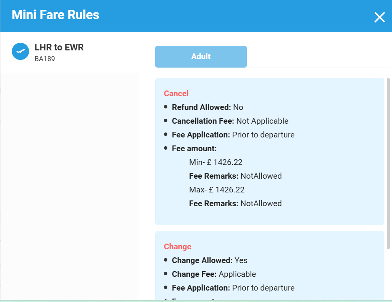Select the LHR to EWR flight segment
Image resolution: width=392 pixels, height=302 pixels.
coord(59,47)
